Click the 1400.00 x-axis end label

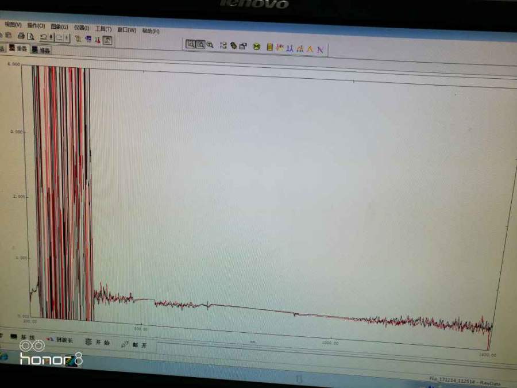point(488,355)
